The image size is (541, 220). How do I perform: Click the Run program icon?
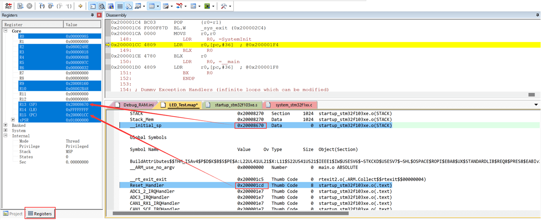coord(20,6)
